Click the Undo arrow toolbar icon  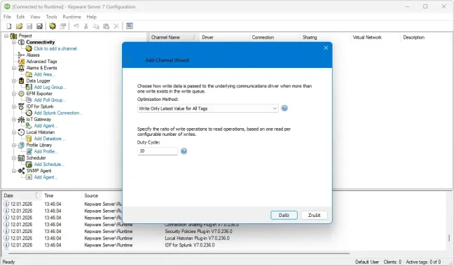(76, 27)
